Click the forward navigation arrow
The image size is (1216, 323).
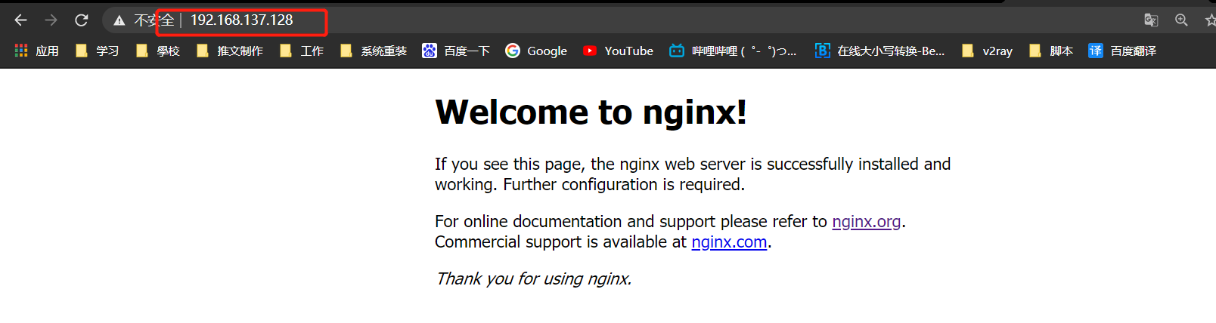pos(51,20)
